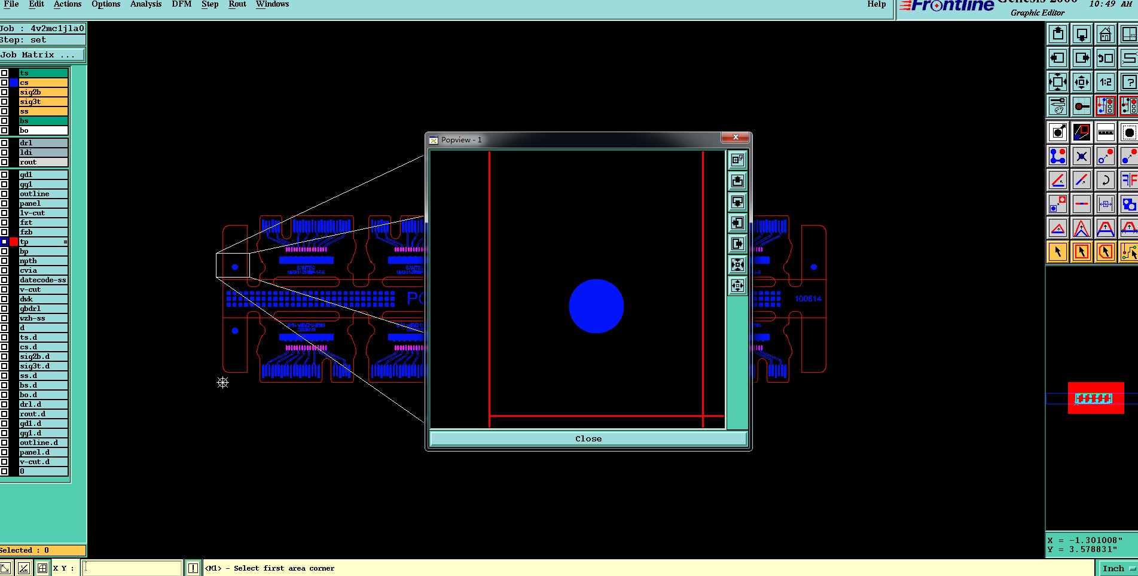Select the layer named gbdrl
The width and height of the screenshot is (1138, 576).
44,309
